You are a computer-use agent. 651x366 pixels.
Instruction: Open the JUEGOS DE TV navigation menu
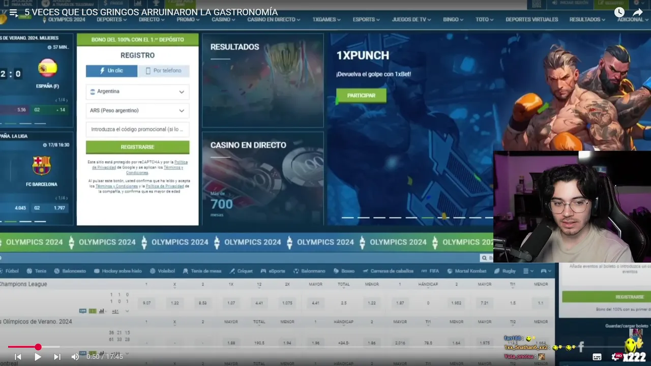click(411, 19)
